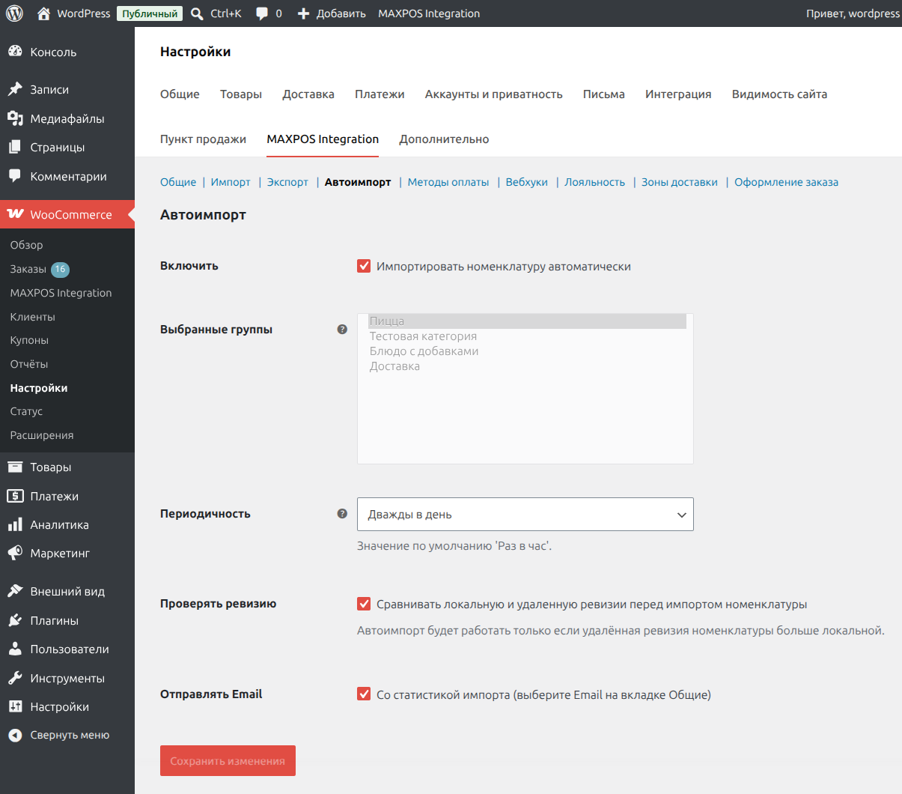Viewport: 902px width, 794px height.
Task: Open the Вебхуки sub-tab
Action: 526,182
